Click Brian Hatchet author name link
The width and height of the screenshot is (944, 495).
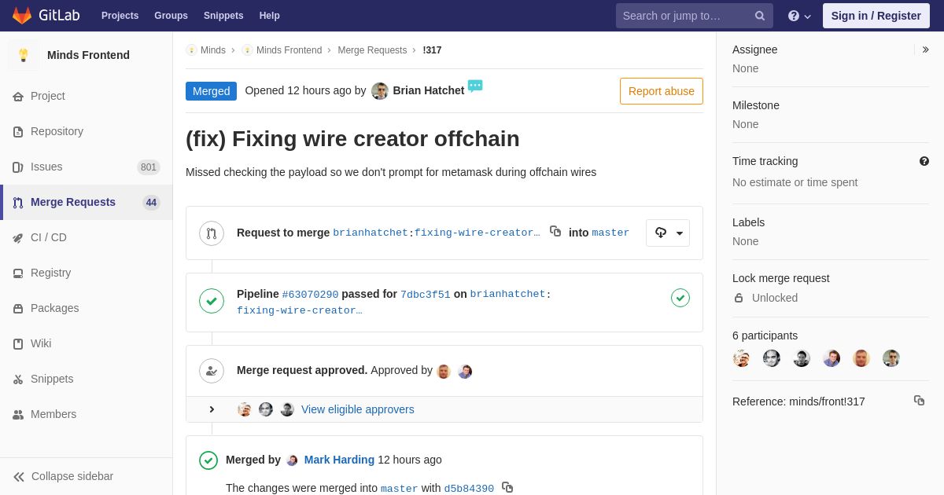point(429,90)
